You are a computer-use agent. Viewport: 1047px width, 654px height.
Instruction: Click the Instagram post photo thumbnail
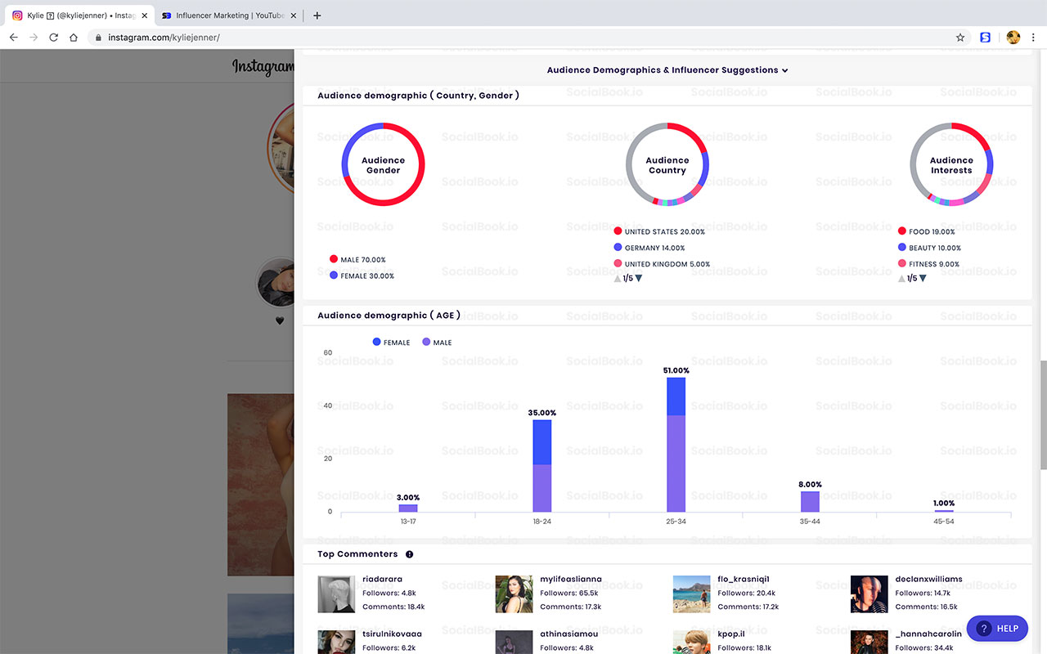(261, 485)
